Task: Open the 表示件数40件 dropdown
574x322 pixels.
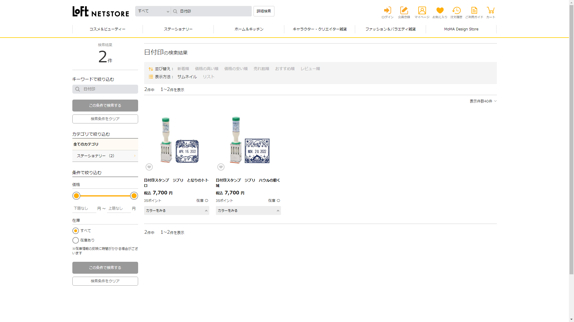Action: (x=483, y=101)
